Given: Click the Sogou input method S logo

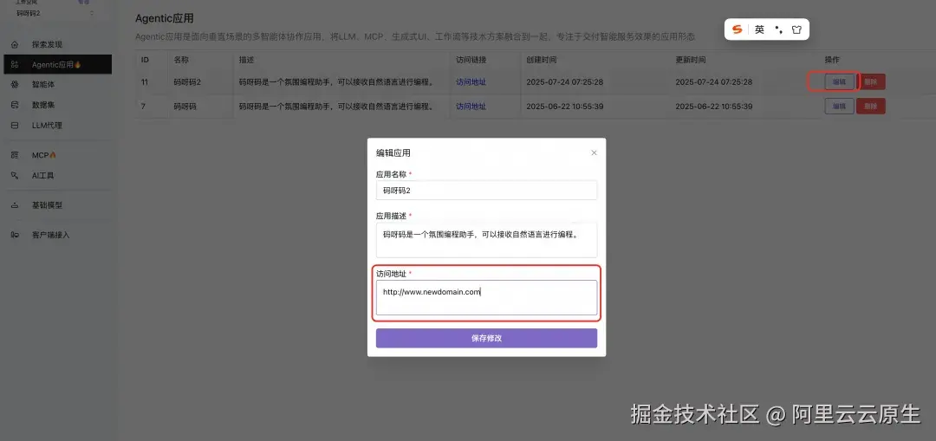Looking at the screenshot, I should point(738,29).
